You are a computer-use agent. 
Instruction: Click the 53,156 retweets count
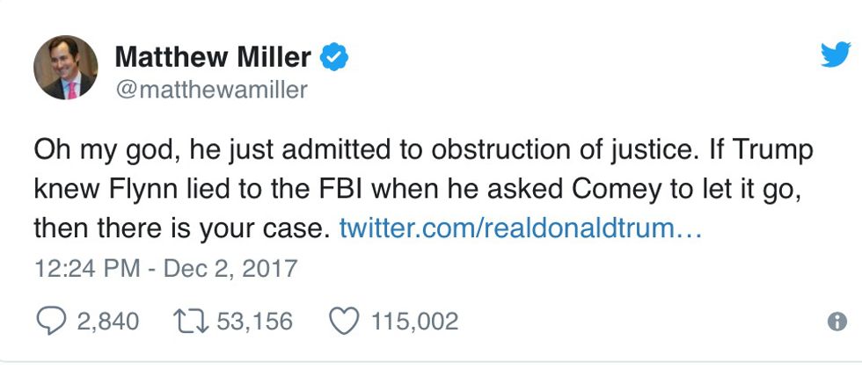pyautogui.click(x=253, y=322)
